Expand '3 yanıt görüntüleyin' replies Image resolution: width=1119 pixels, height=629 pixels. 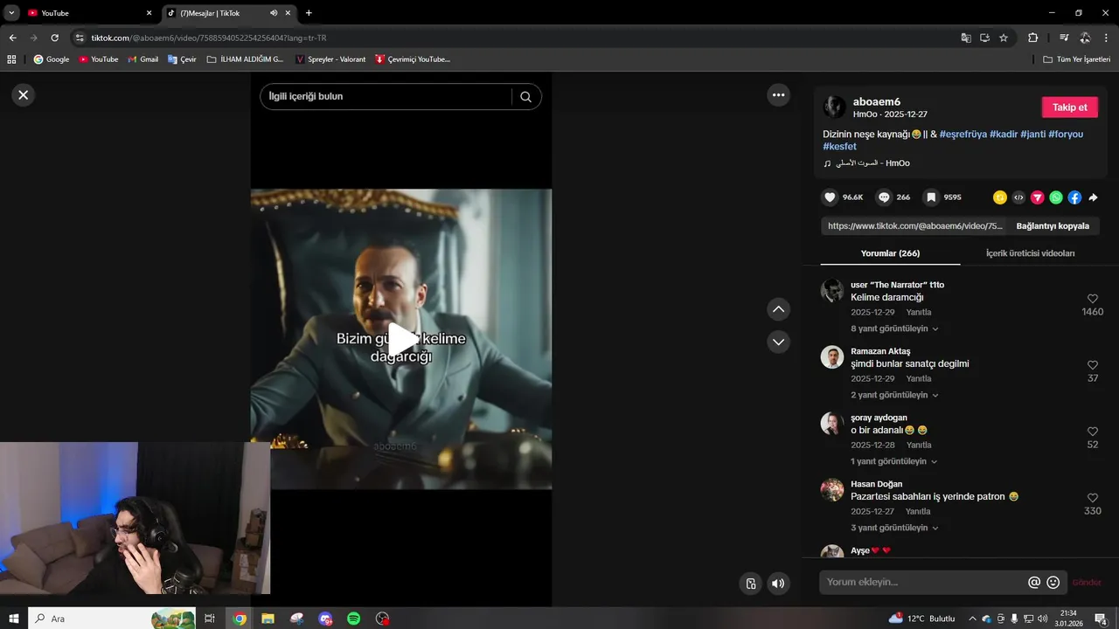click(894, 528)
